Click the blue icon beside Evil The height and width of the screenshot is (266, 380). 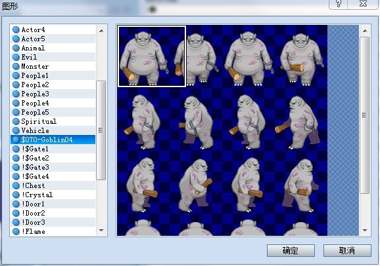click(x=16, y=57)
